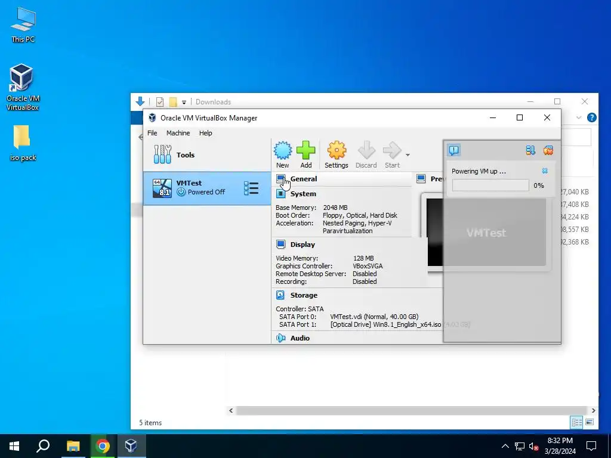Image resolution: width=611 pixels, height=458 pixels.
Task: Click the Powered Off status text
Action: (206, 192)
